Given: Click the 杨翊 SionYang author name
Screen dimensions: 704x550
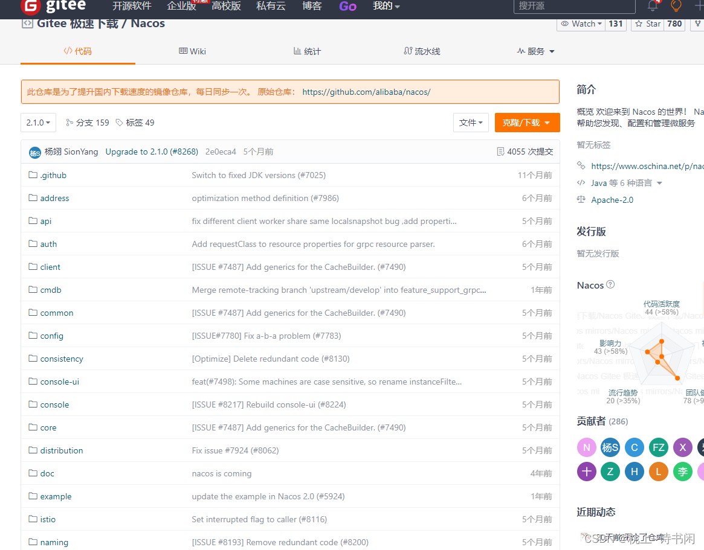Looking at the screenshot, I should pos(71,152).
